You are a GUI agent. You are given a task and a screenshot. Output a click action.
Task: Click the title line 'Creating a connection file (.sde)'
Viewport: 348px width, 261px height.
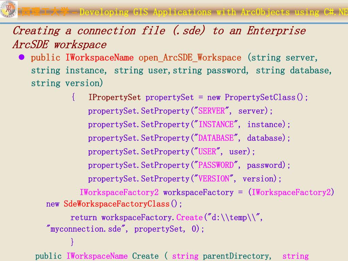tap(109, 31)
